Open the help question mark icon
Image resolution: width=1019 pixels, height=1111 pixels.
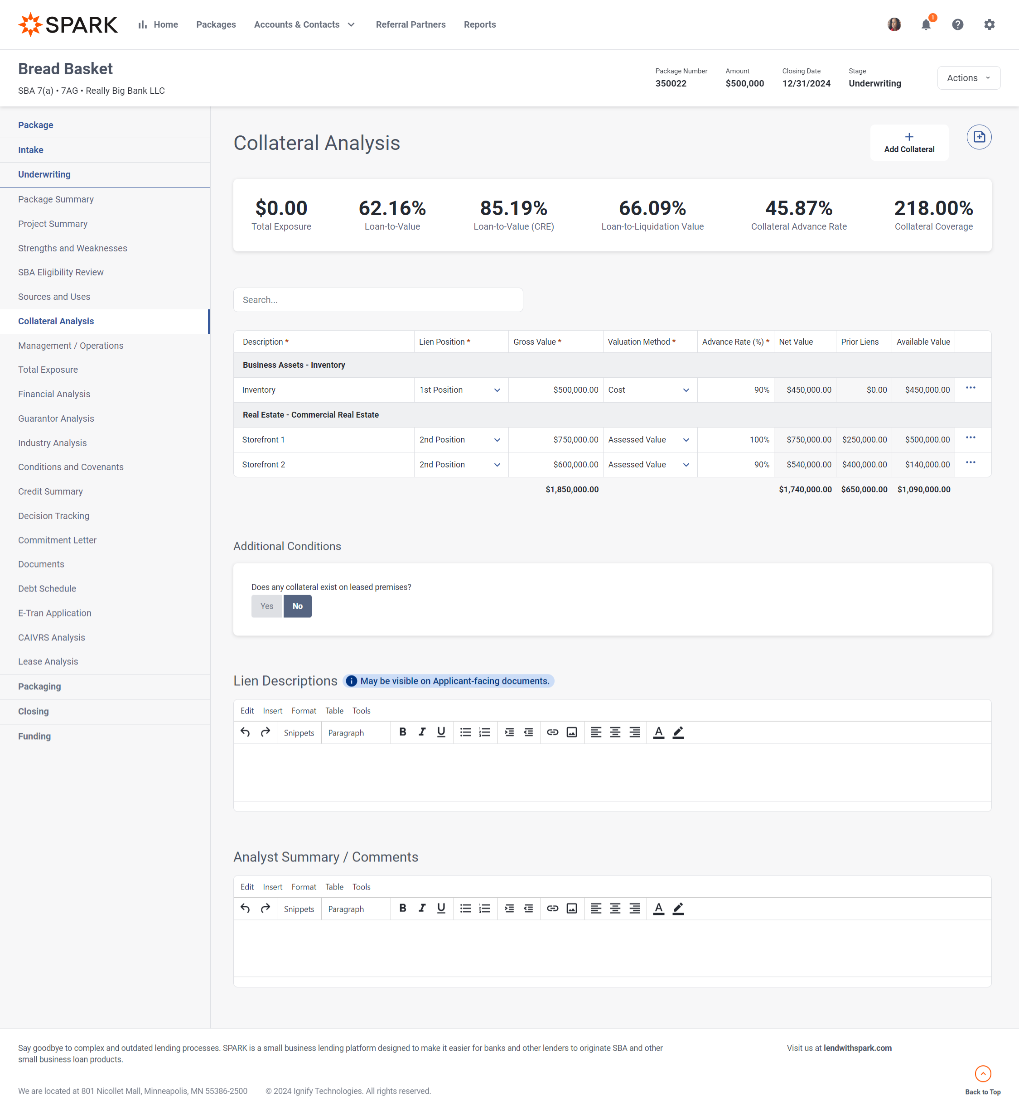tap(957, 25)
